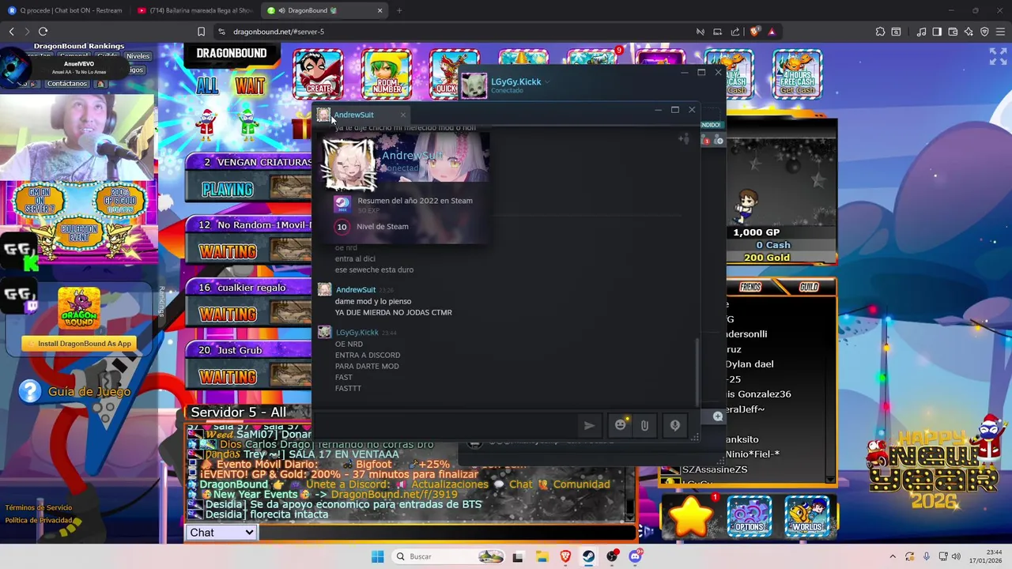Click the Steam chat microphone voice icon
Screen dimensions: 1012x569
point(674,425)
